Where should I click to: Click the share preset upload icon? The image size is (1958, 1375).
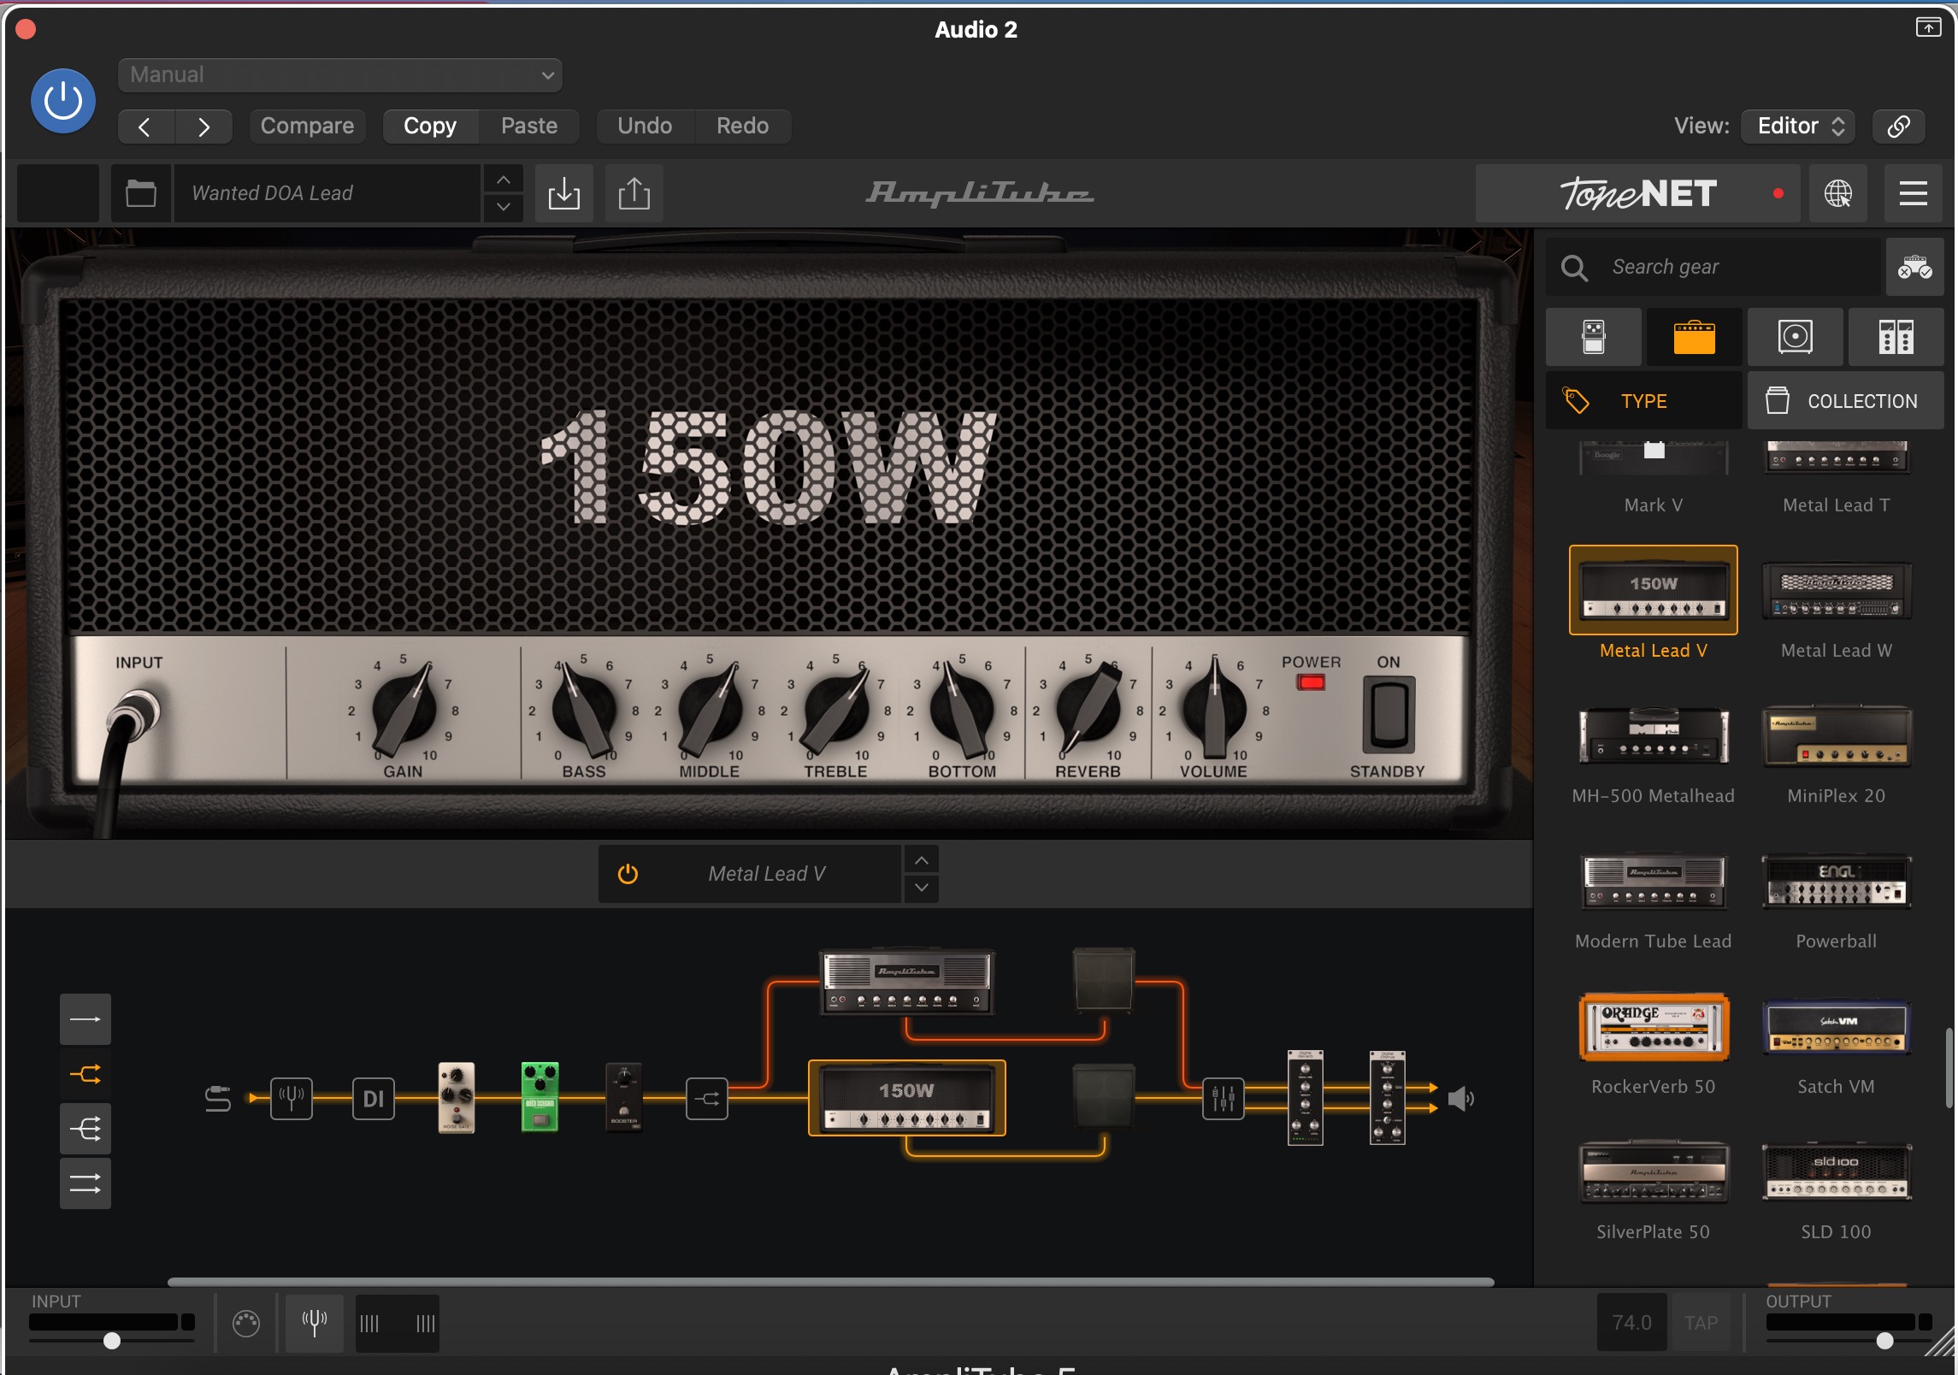point(634,193)
